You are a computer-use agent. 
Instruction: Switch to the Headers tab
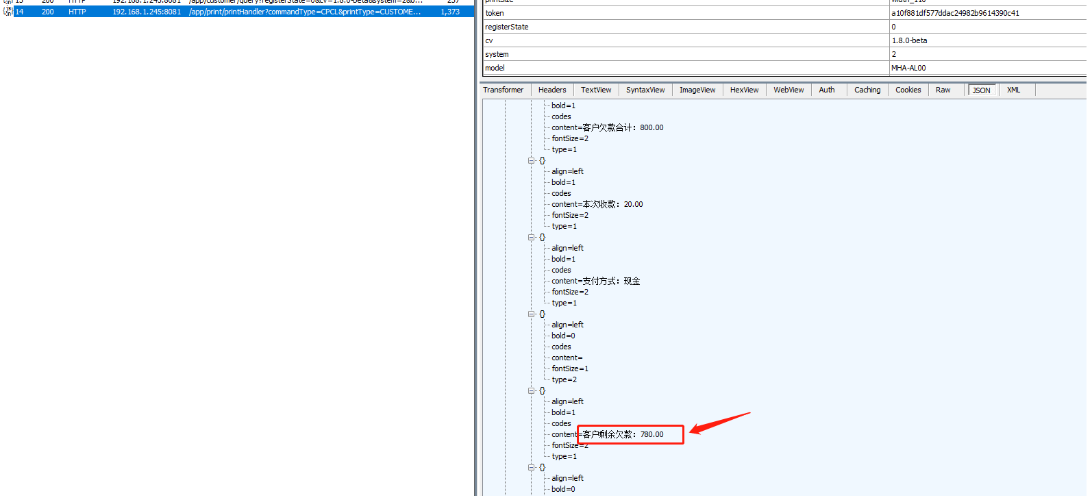pyautogui.click(x=552, y=90)
